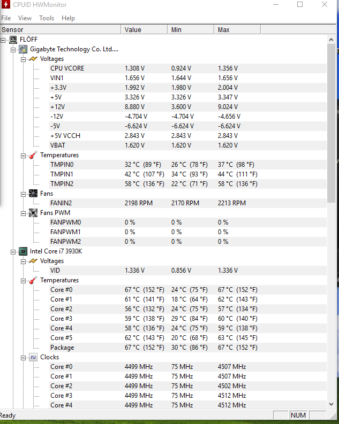Click the Ready status bar text
This screenshot has width=339, height=424.
coord(7,415)
